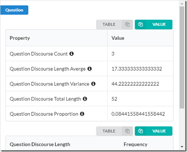Click info icon for Question Discourse Length Averge
This screenshot has width=187, height=152.
(90, 69)
